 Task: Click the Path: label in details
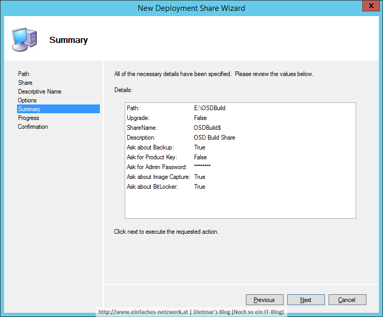click(x=133, y=108)
